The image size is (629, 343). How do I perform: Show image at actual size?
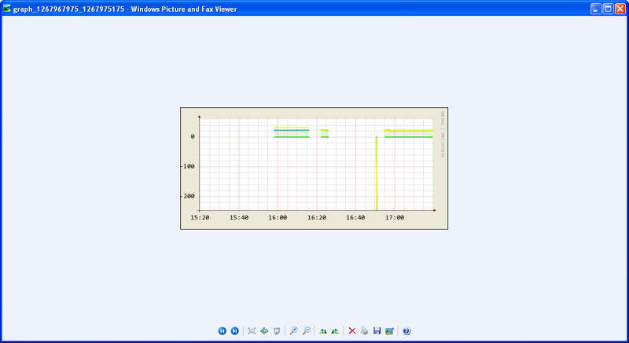264,331
